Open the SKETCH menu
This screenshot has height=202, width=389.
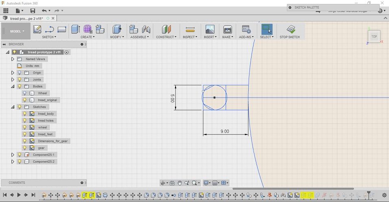tap(49, 37)
